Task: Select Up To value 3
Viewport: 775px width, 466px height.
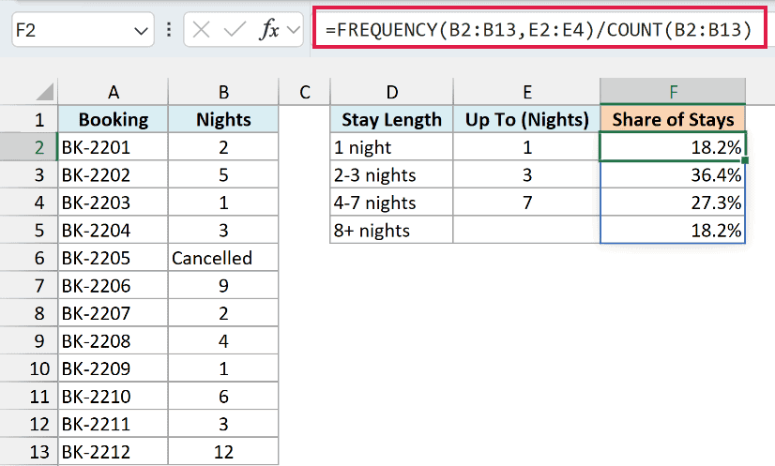Action: coord(527,175)
